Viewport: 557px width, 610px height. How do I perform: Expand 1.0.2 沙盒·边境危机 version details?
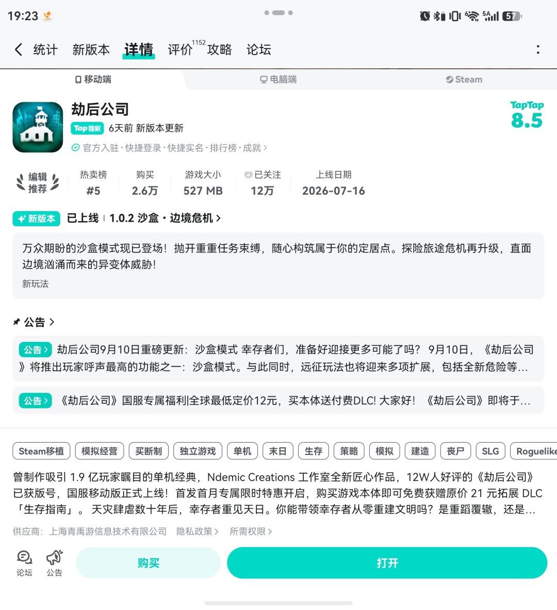165,218
